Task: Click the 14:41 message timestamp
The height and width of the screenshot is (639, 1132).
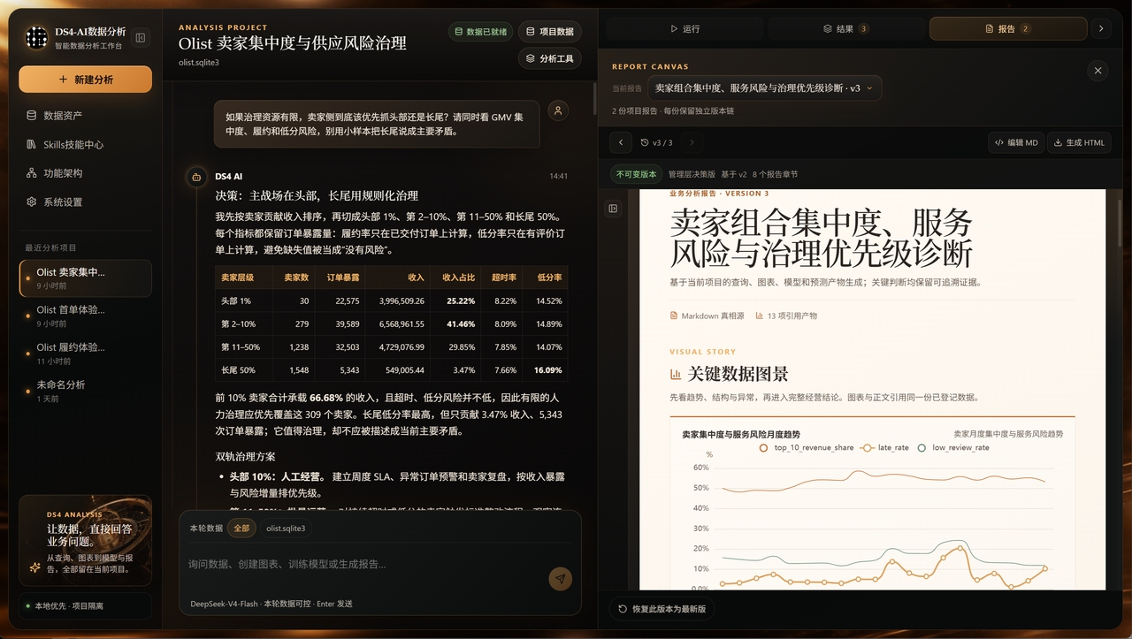Action: coord(558,177)
